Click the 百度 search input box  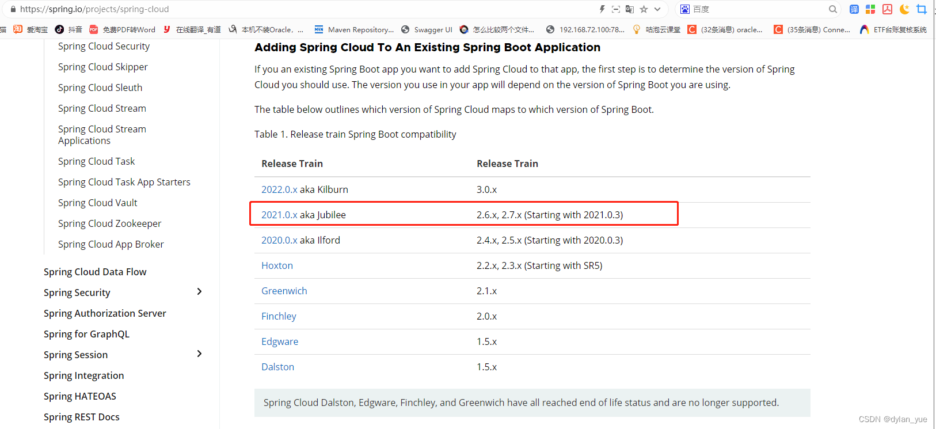pos(759,9)
